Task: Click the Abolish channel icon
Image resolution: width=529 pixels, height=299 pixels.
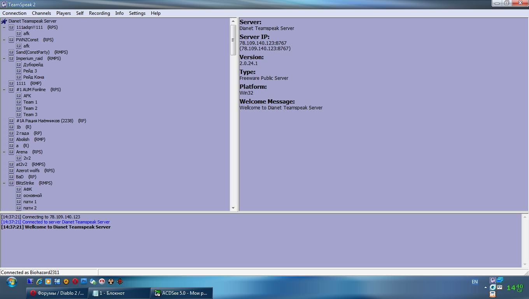Action: (11, 139)
